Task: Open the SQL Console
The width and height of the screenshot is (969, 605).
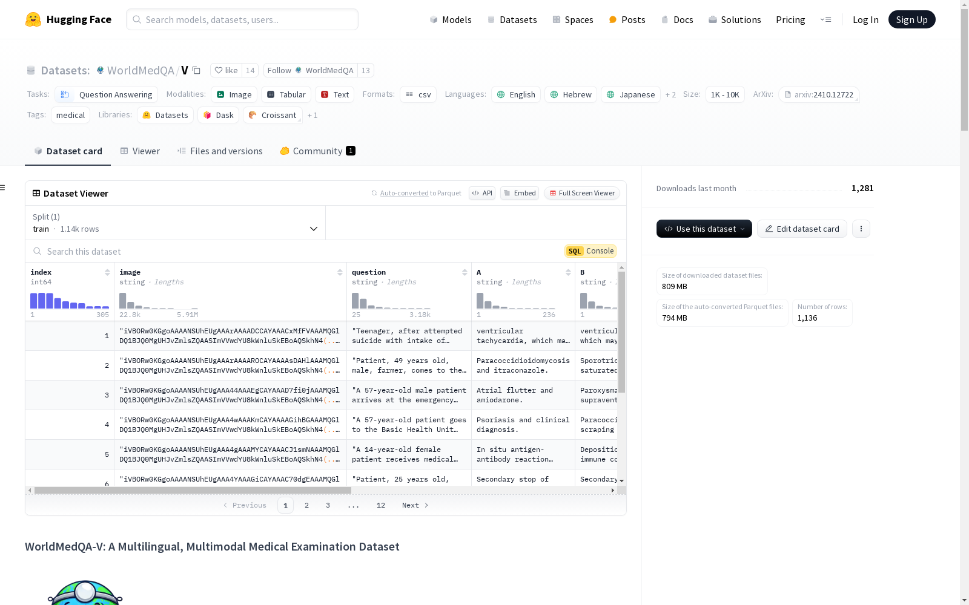Action: coord(590,251)
